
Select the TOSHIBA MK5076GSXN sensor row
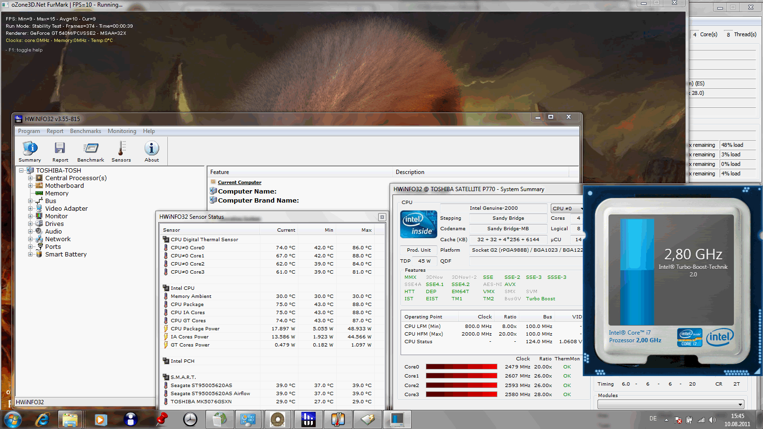pos(272,401)
